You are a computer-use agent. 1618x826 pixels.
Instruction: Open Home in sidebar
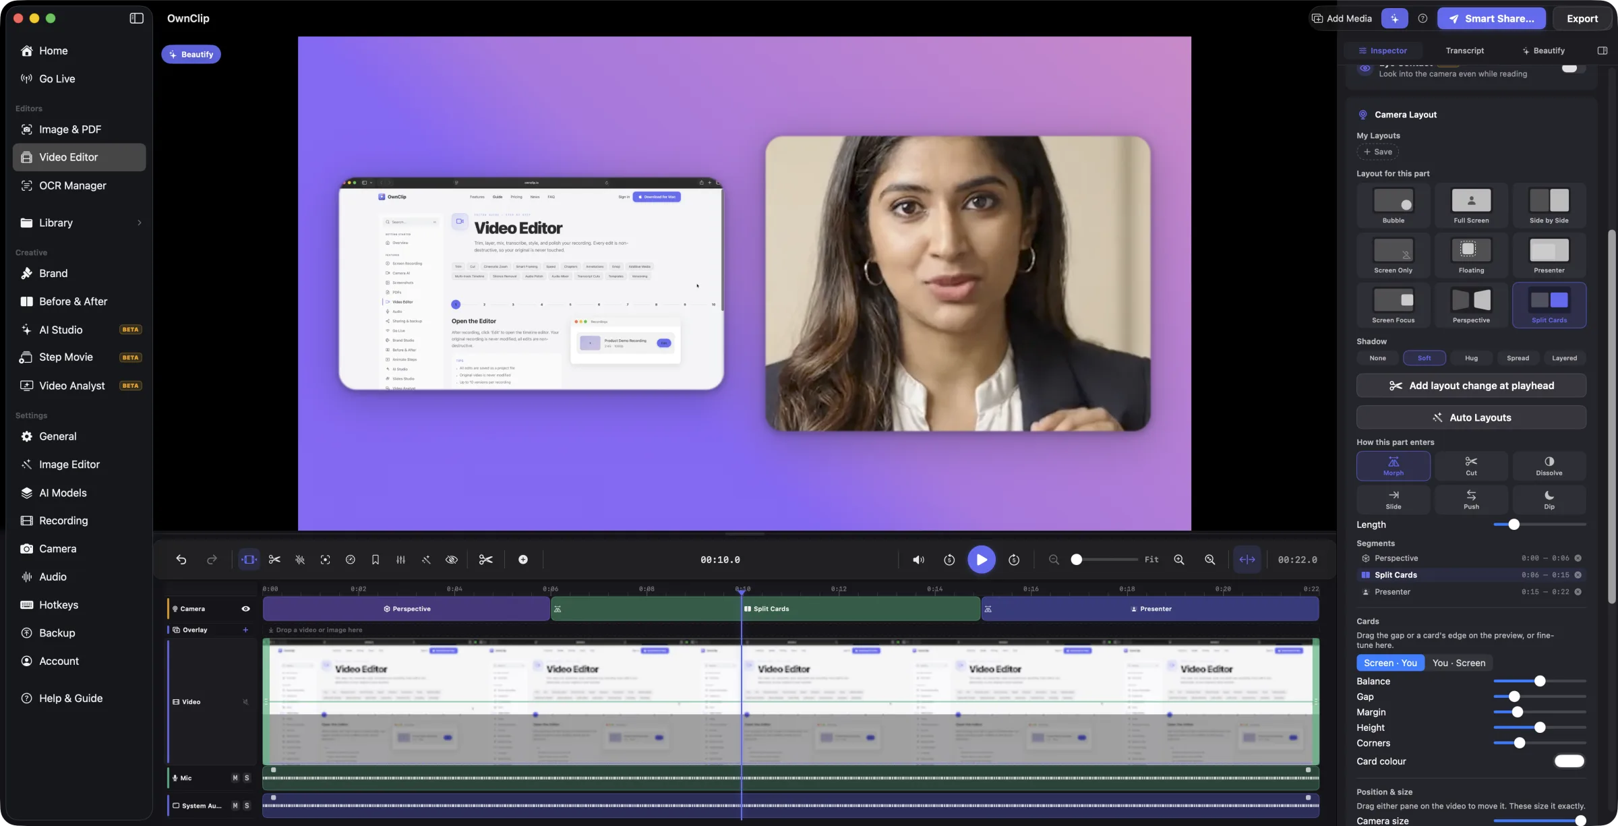[79, 51]
